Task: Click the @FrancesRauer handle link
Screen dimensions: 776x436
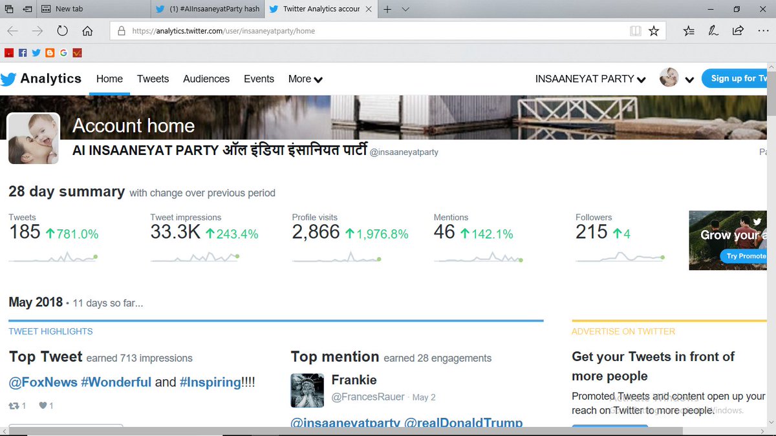Action: pos(368,397)
